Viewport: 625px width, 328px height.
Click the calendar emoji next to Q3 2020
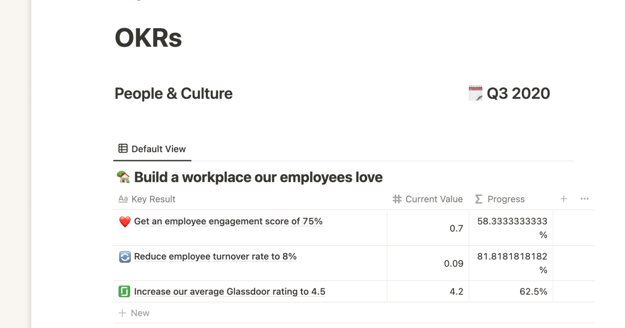[x=476, y=93]
